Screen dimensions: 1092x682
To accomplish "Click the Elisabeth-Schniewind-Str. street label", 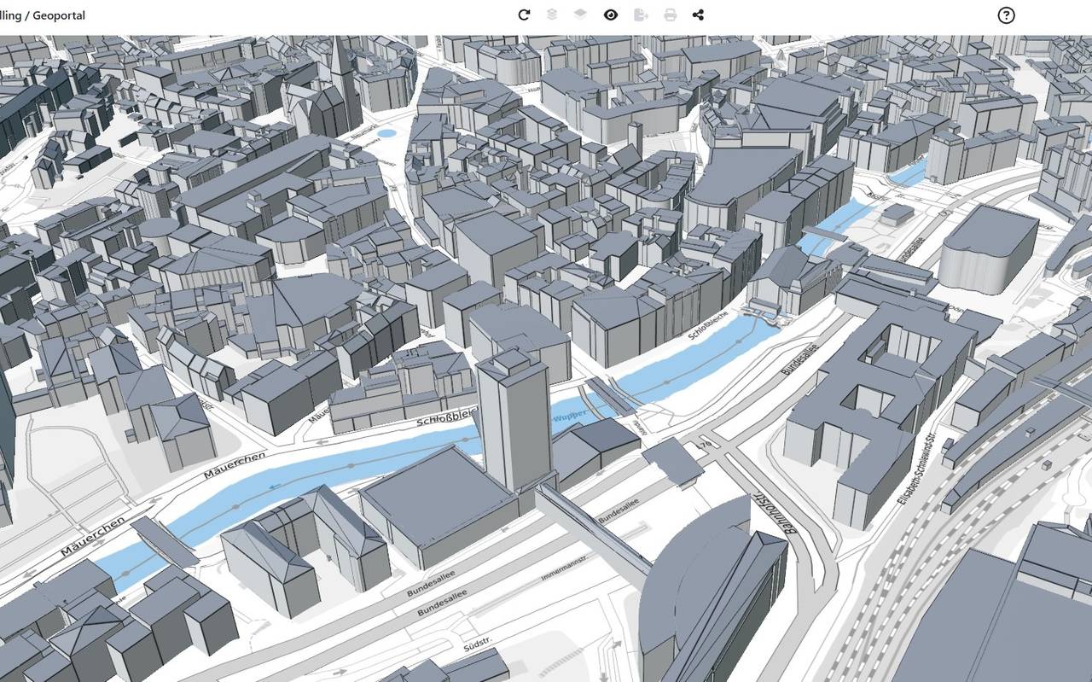I will tap(916, 469).
